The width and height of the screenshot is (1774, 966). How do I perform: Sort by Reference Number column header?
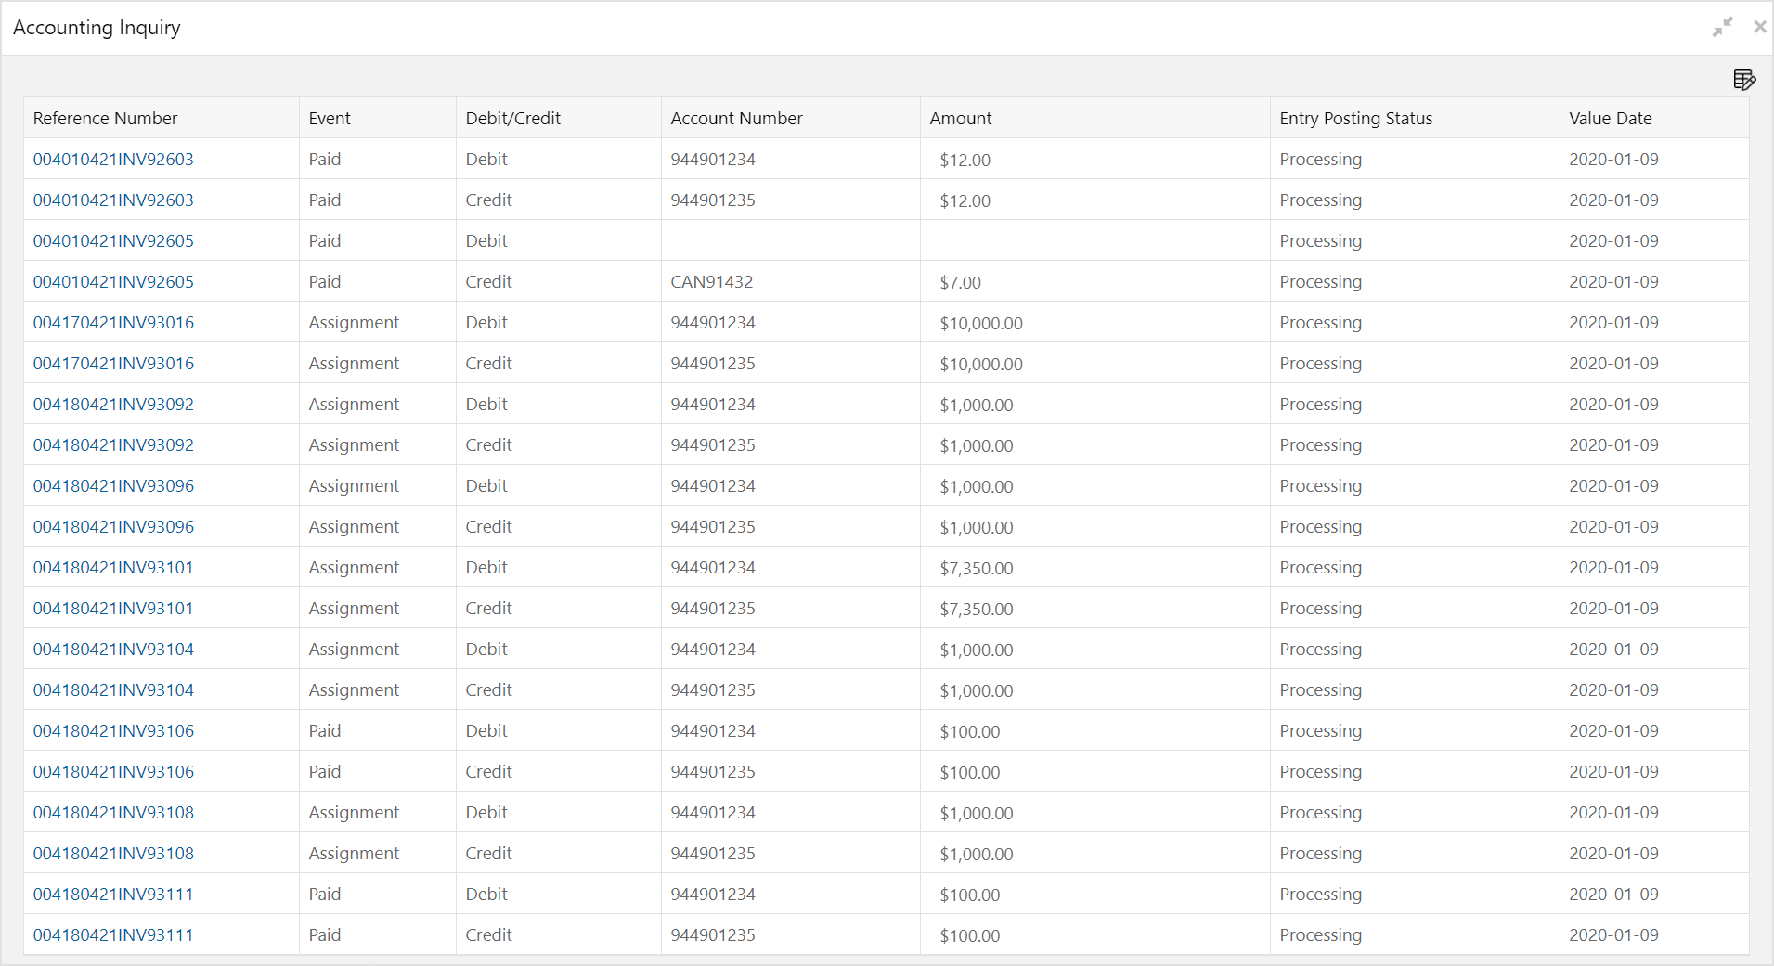(x=105, y=118)
